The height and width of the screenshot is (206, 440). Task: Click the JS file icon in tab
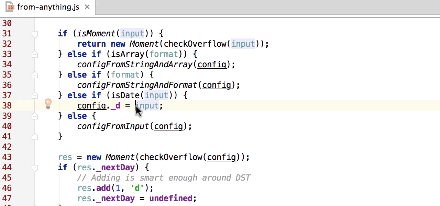tap(10, 7)
